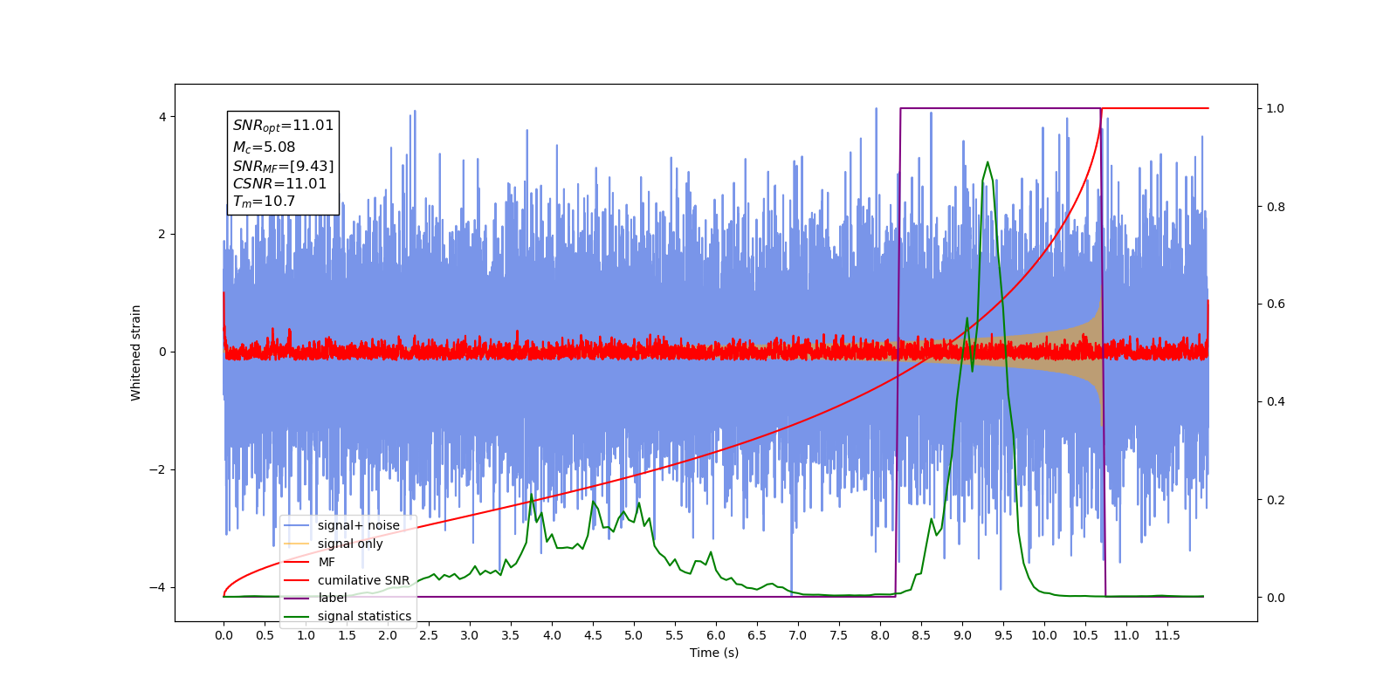Click the 1.0 tick on right axis
The image size is (1397, 698).
[1276, 108]
